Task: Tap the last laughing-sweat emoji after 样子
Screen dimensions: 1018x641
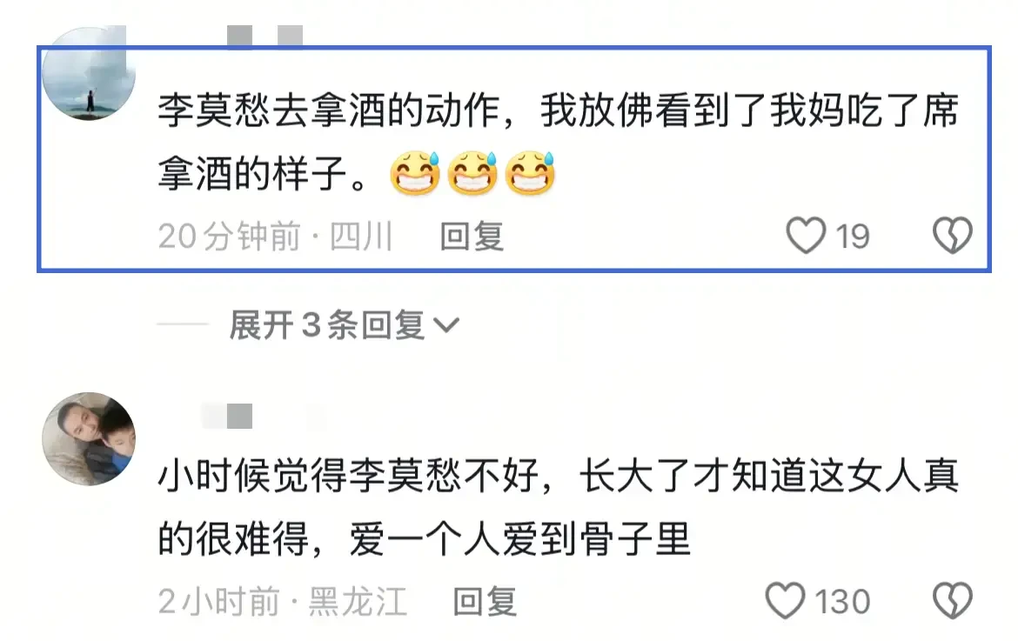Action: (x=531, y=173)
